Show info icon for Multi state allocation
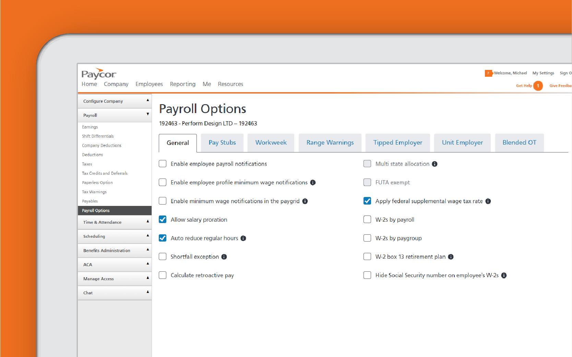 [x=434, y=164]
